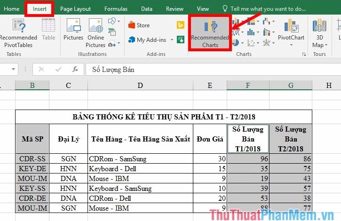Switch to the Home tab
The height and width of the screenshot is (221, 341).
click(12, 9)
